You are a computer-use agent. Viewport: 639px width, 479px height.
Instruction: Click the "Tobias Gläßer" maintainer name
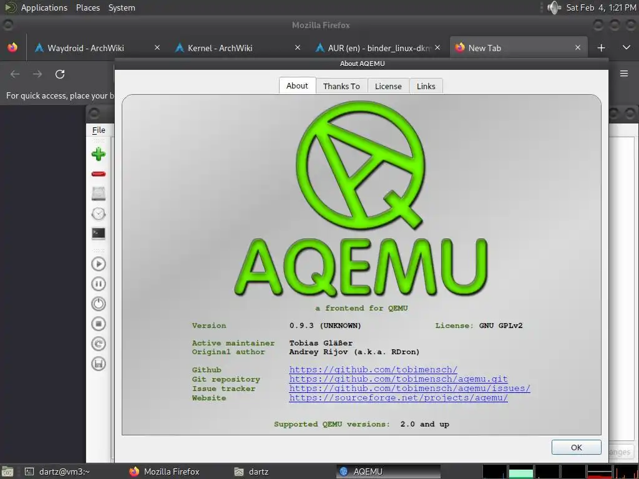(321, 343)
